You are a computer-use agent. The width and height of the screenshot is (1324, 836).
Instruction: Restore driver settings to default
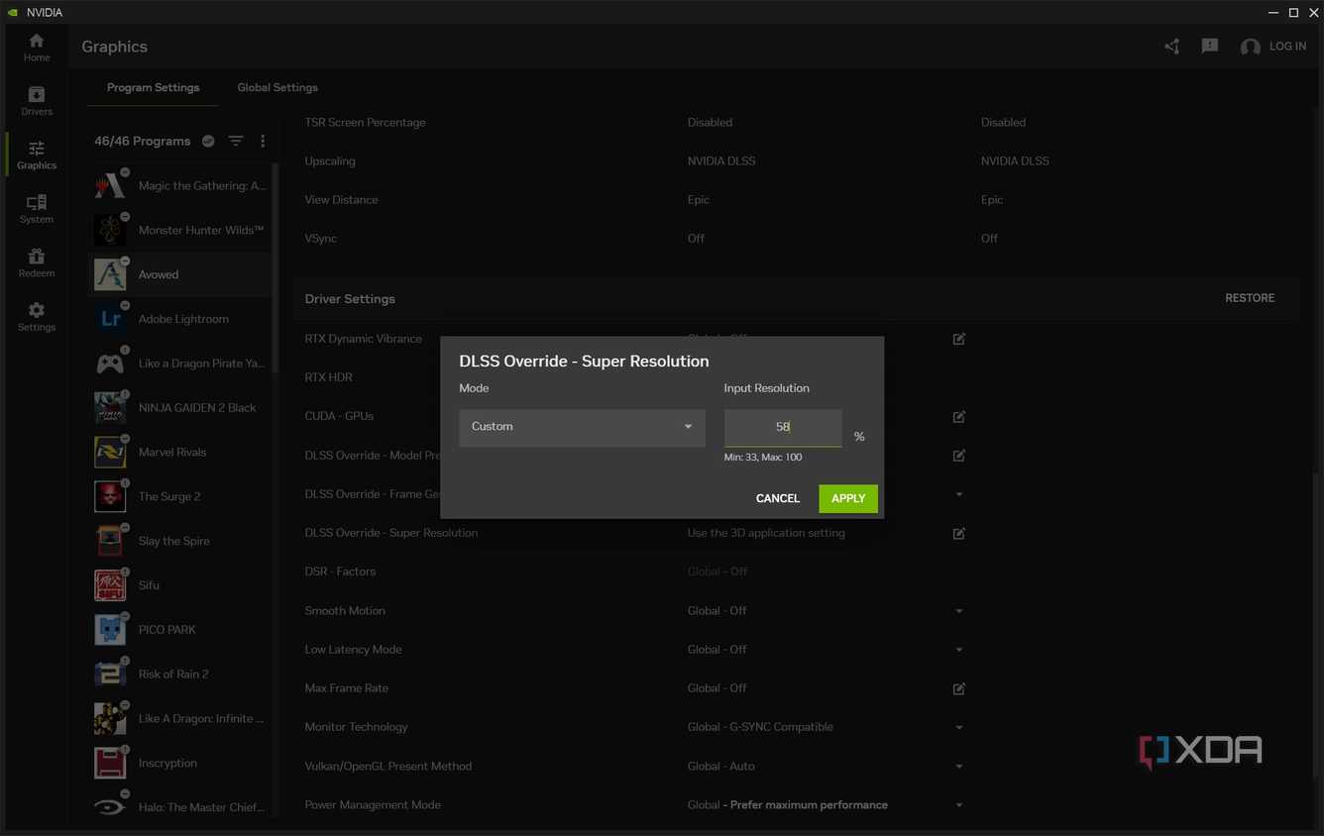tap(1250, 298)
